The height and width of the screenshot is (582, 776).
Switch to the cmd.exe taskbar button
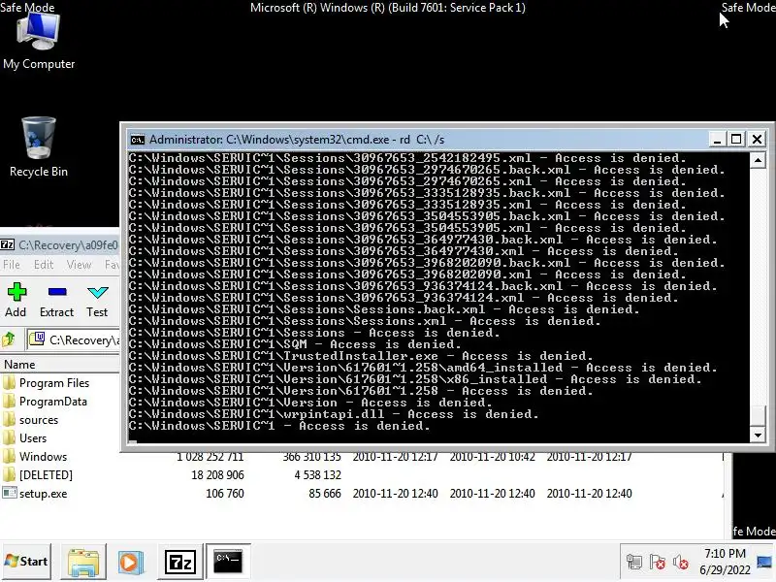[228, 562]
